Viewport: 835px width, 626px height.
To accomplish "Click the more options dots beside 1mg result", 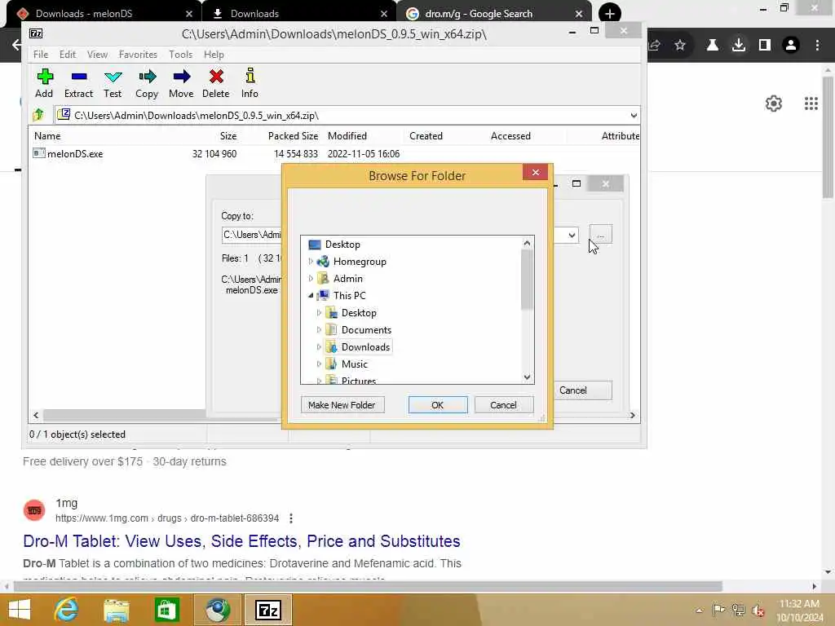I will point(291,518).
